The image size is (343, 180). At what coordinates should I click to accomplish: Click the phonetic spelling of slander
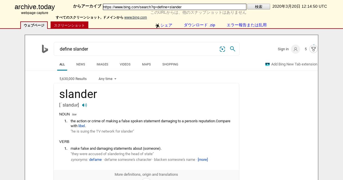coord(69,105)
